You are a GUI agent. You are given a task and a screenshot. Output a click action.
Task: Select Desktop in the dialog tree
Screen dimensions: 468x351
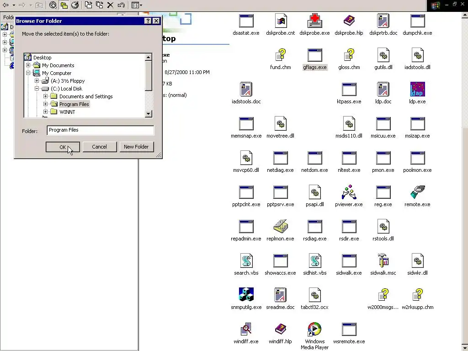pos(42,58)
